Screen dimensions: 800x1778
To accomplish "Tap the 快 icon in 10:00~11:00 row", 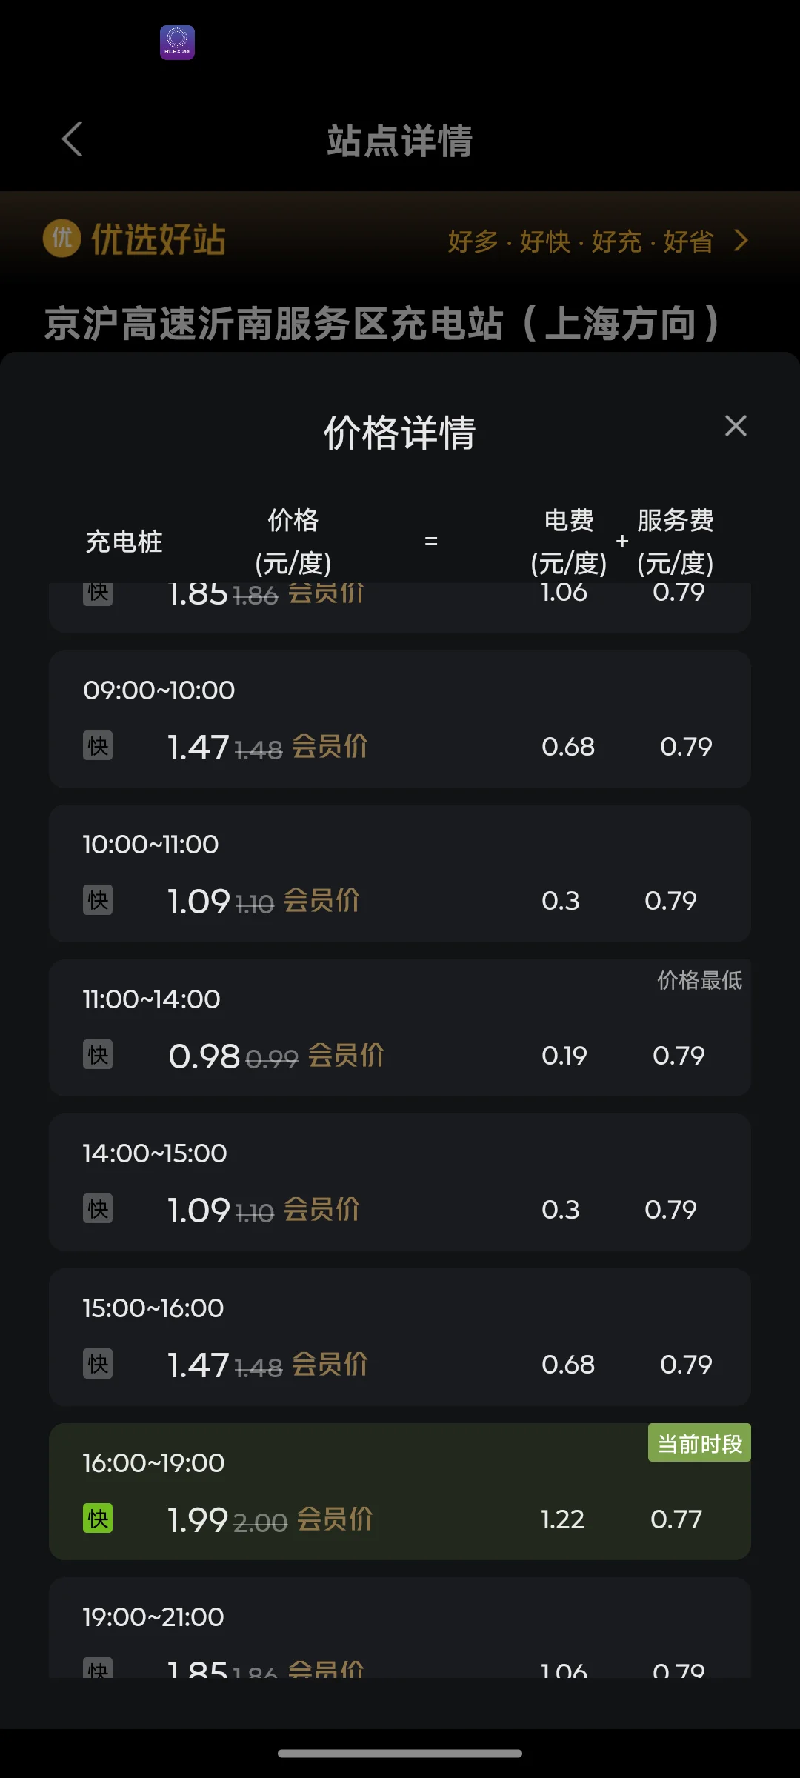I will click(x=98, y=900).
